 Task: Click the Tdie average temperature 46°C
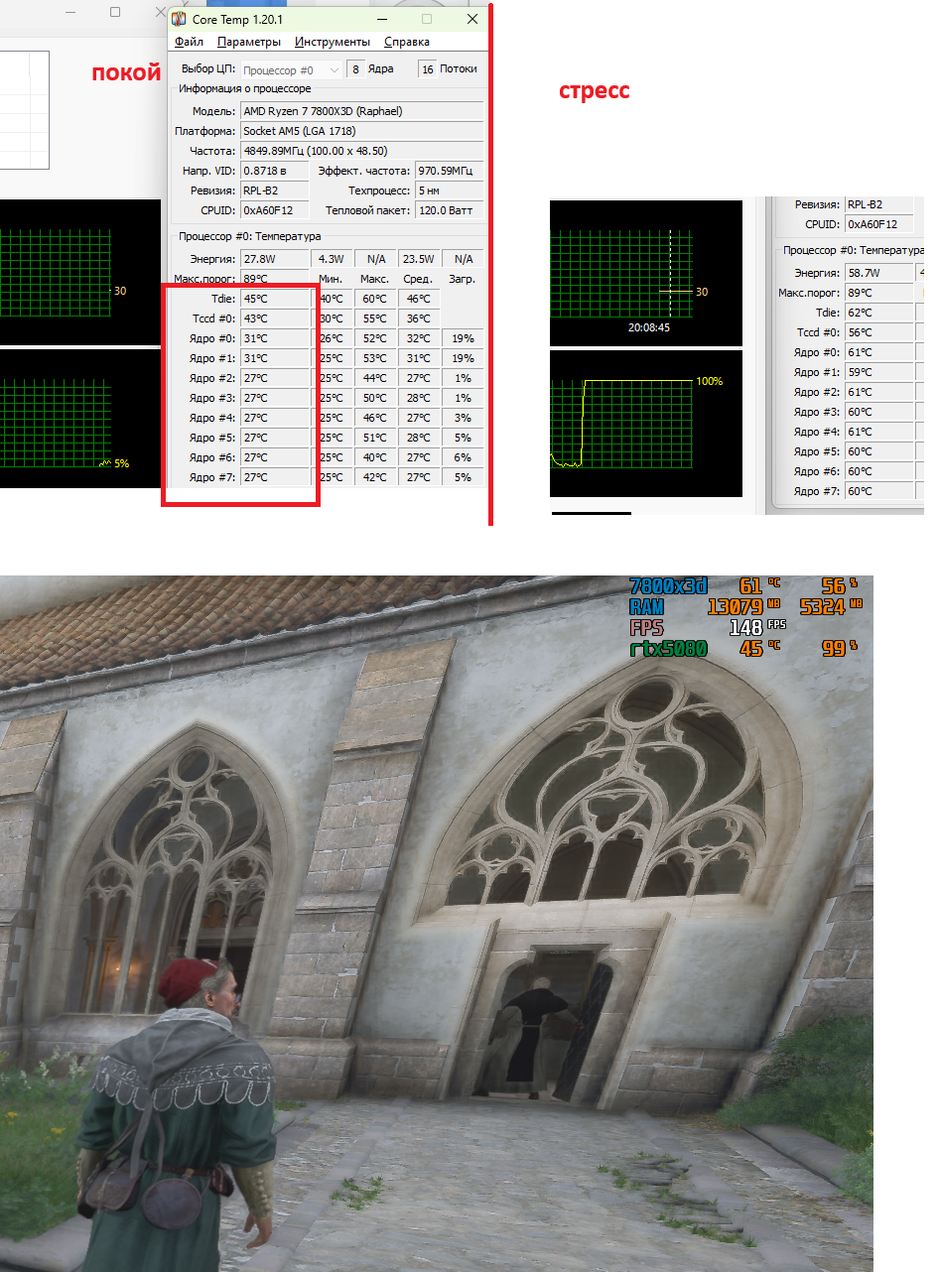418,299
